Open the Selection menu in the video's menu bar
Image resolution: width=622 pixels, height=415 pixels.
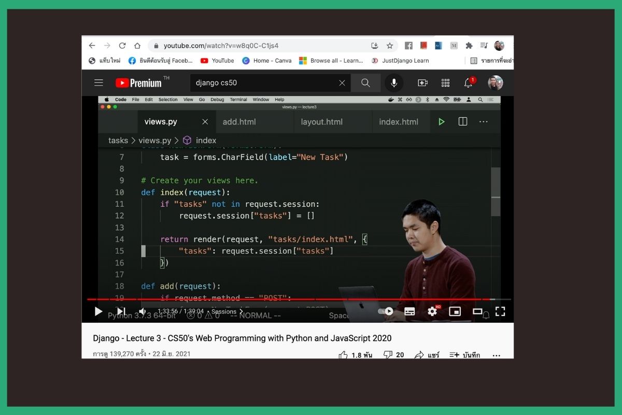click(x=168, y=100)
